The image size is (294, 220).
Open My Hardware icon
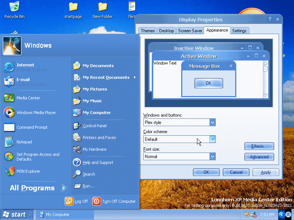point(77,149)
